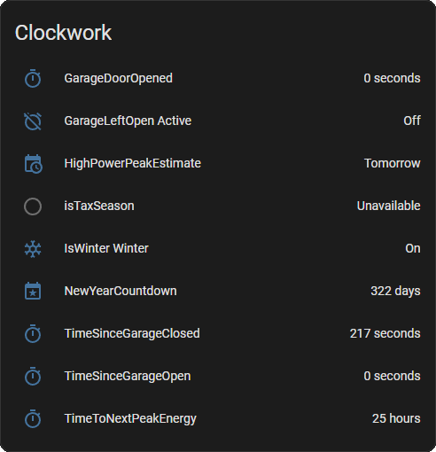Click the GarageDoorOpened value 0 seconds
The image size is (436, 452).
(392, 78)
